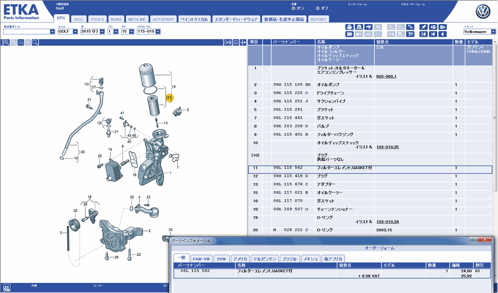This screenshot has width=498, height=293.
Task: Select the zoom-to-region magnifier tool
Action: (x=21, y=42)
